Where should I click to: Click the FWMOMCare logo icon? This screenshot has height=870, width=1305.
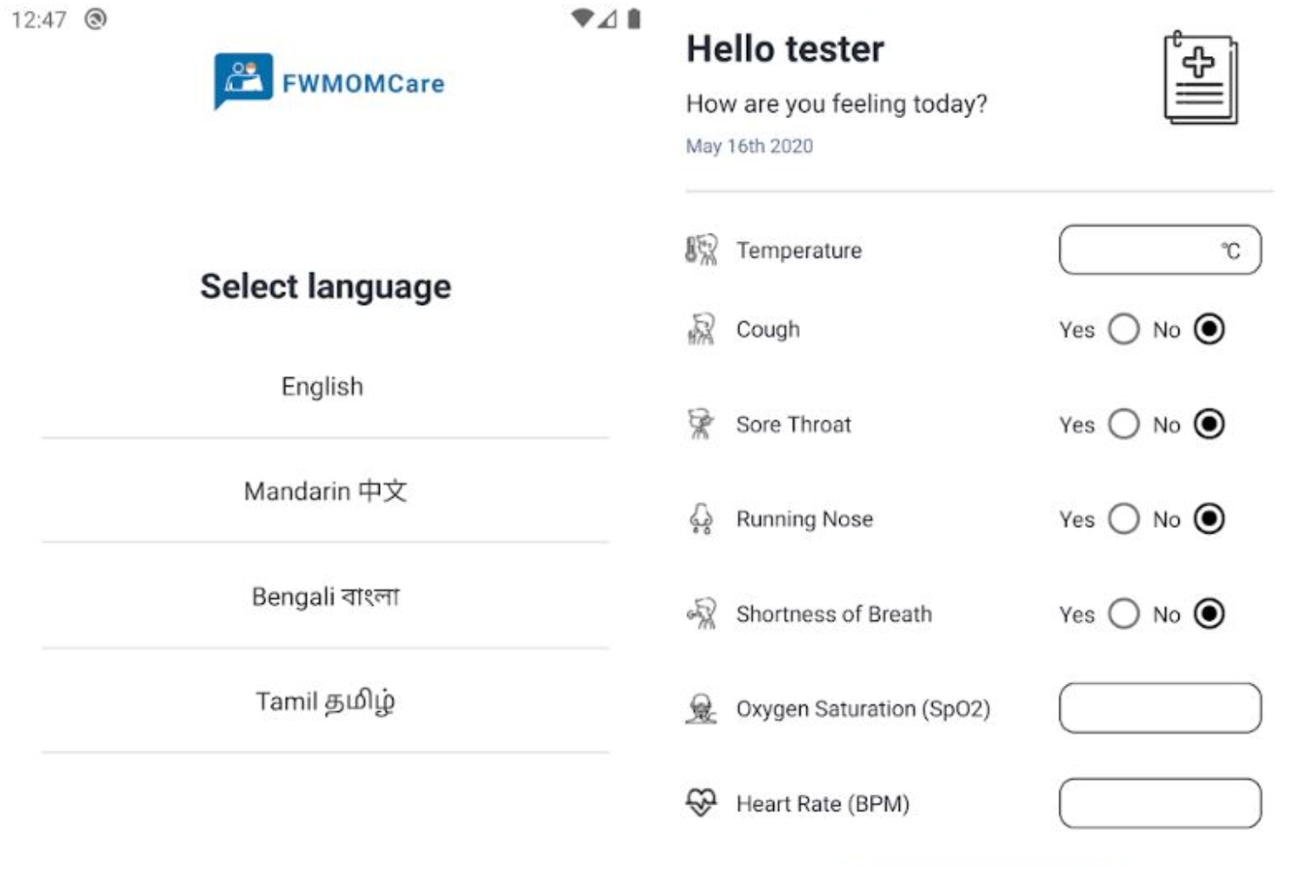tap(244, 80)
